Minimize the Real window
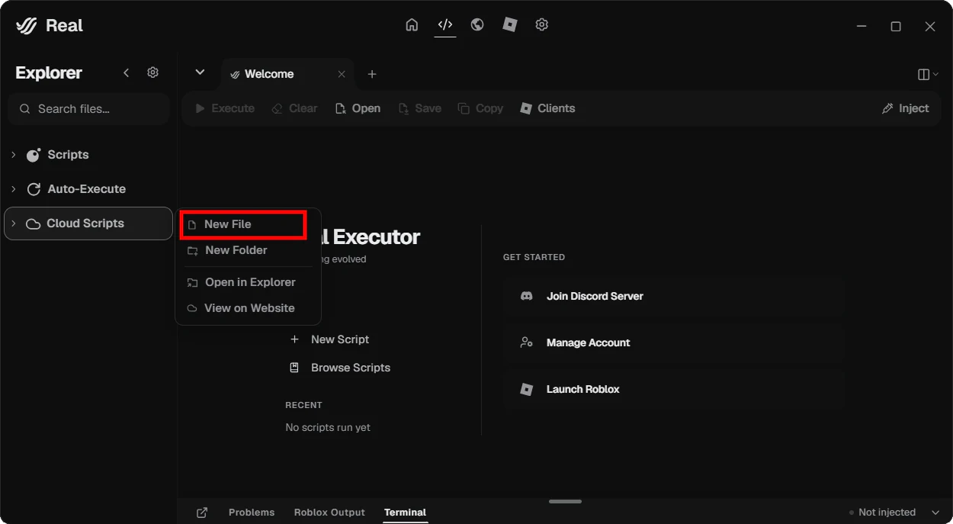Viewport: 953px width, 524px height. [861, 26]
